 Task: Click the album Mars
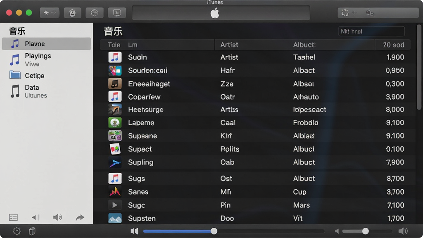point(301,205)
